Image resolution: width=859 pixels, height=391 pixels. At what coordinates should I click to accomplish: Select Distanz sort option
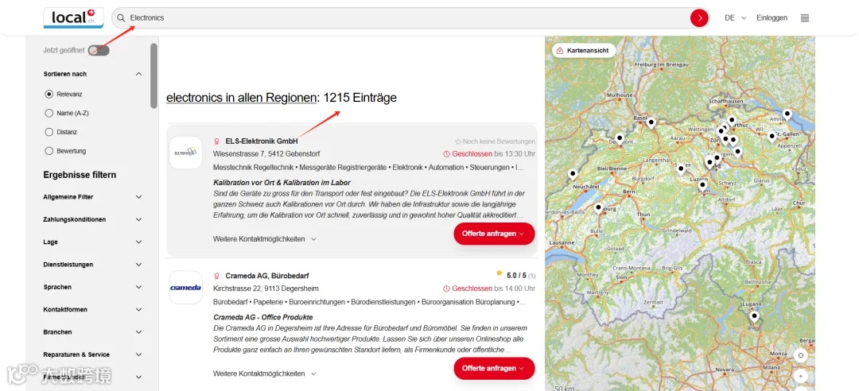click(x=49, y=132)
